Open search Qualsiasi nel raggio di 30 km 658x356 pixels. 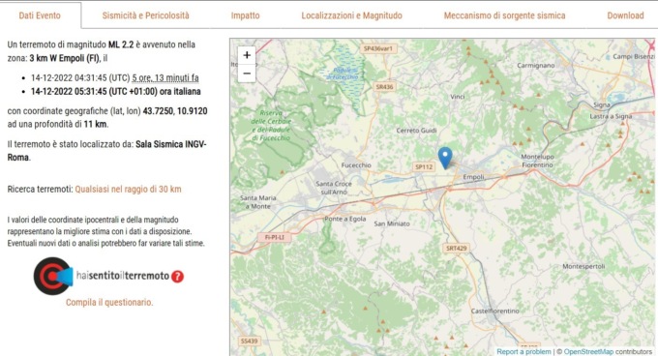click(128, 189)
